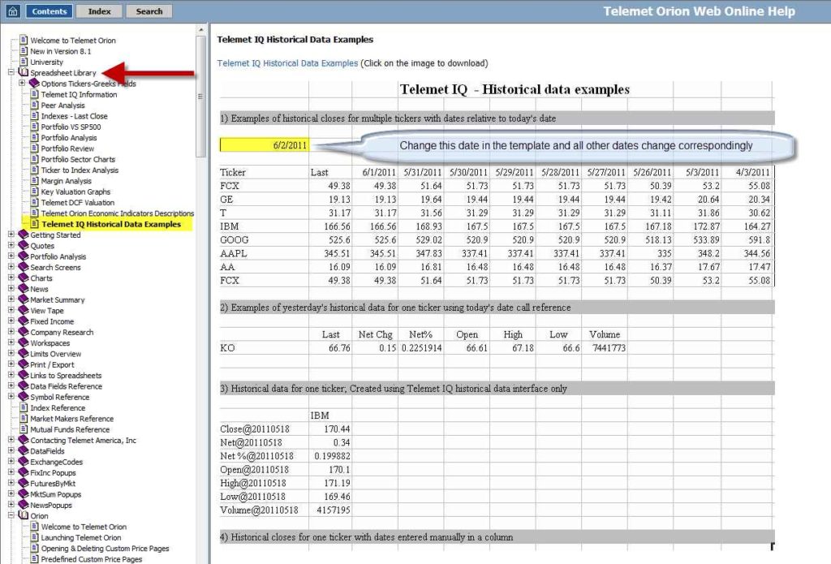Click the Quotes purple book icon
Screen dimensions: 831x564
coord(23,246)
